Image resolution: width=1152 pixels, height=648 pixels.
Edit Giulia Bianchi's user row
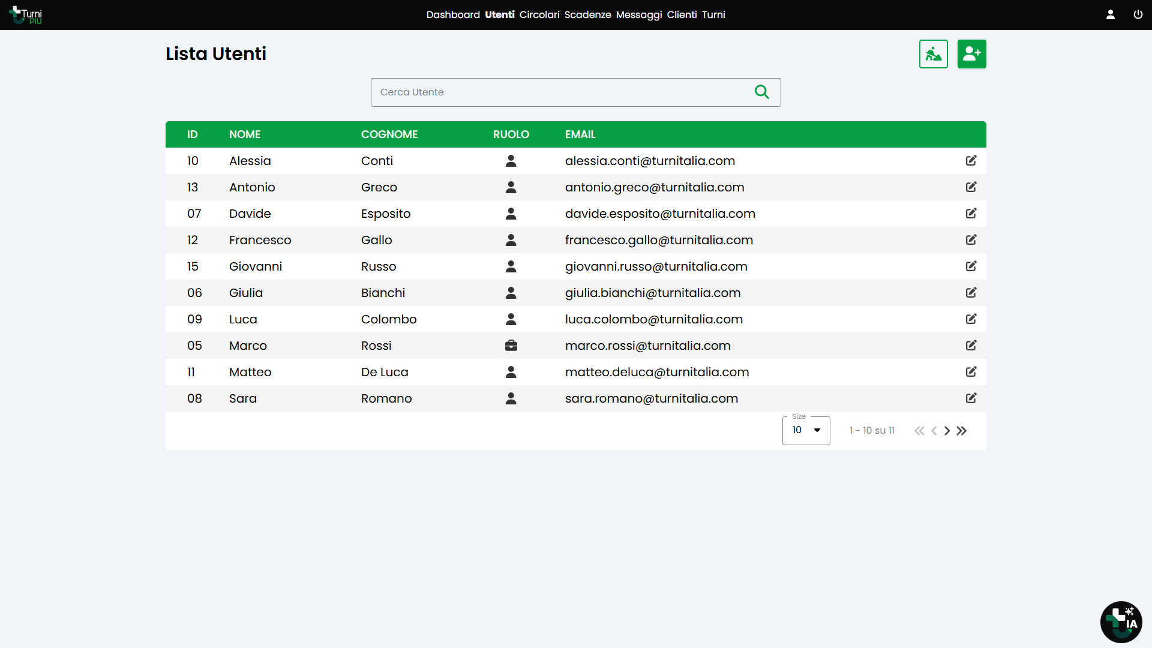coord(971,293)
